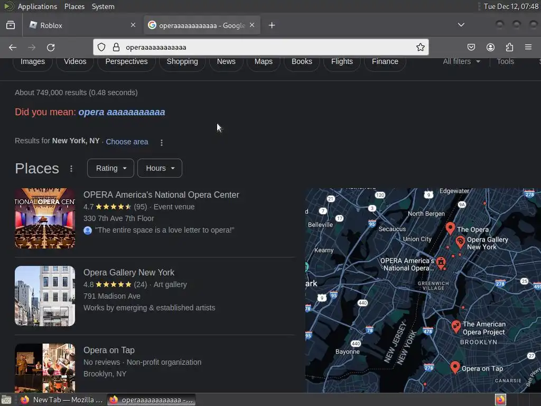Filter results by Videos
The image size is (541, 406).
click(x=75, y=61)
